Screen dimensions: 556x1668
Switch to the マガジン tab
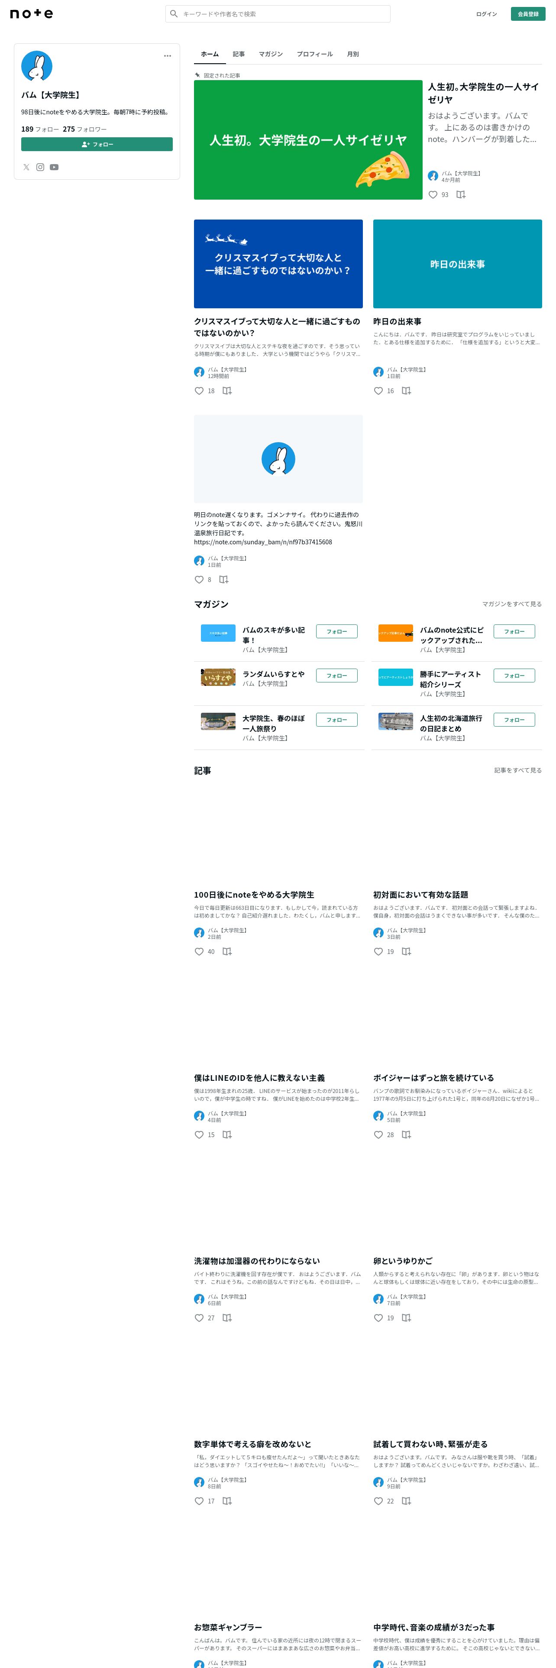tap(271, 54)
